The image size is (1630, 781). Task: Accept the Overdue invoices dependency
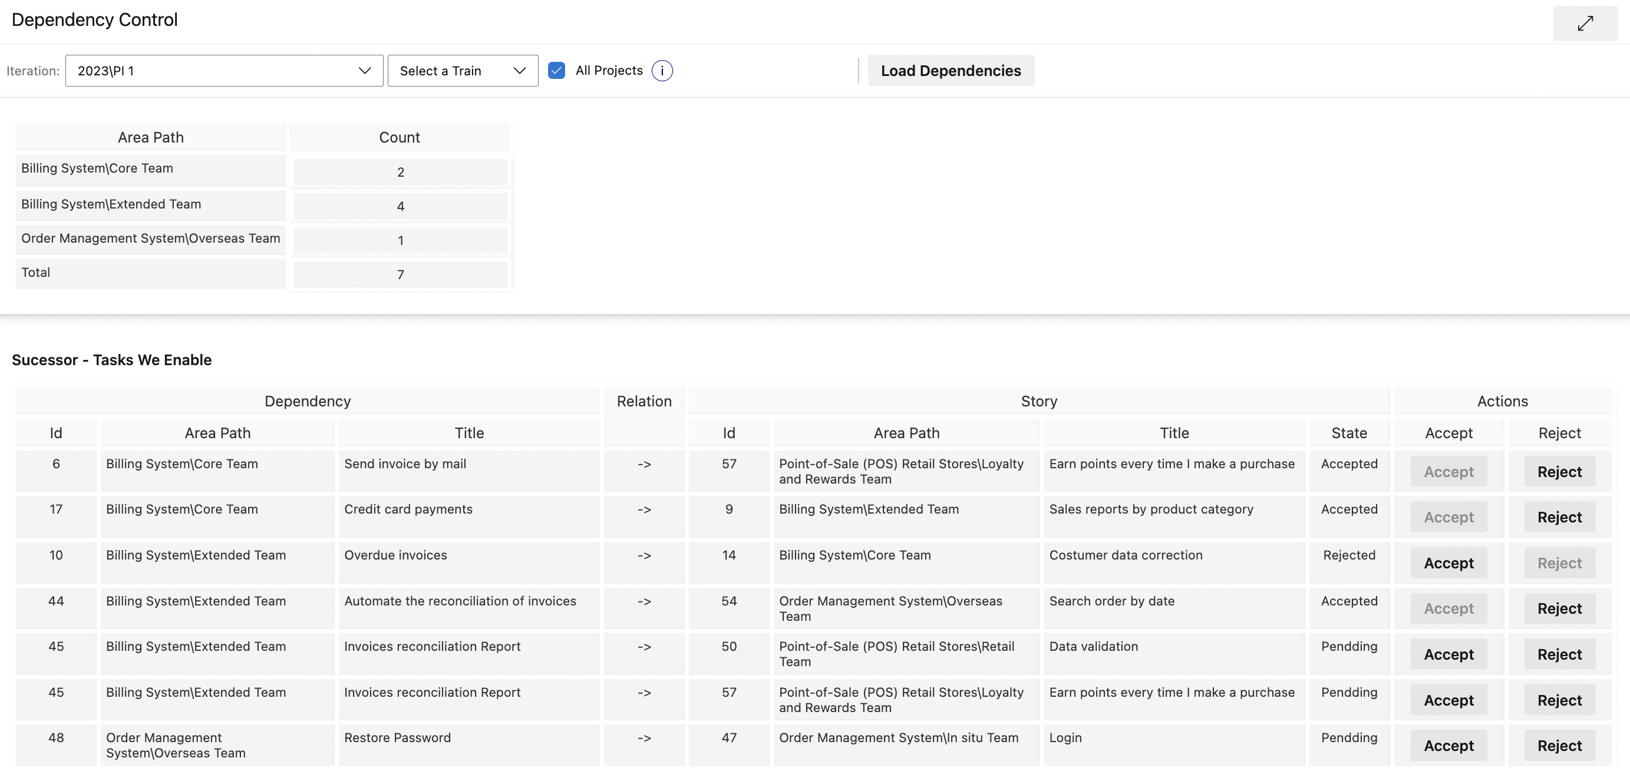[1448, 562]
